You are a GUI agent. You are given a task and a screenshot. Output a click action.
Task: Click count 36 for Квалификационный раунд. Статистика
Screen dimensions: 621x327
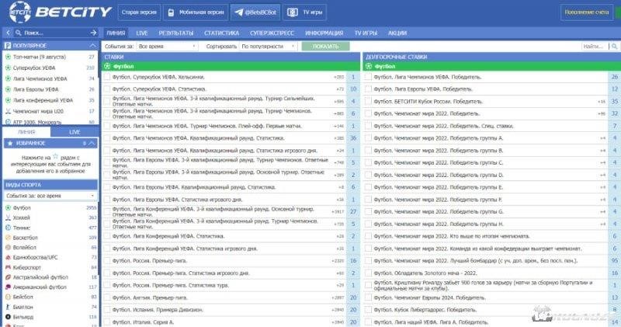pos(353,138)
